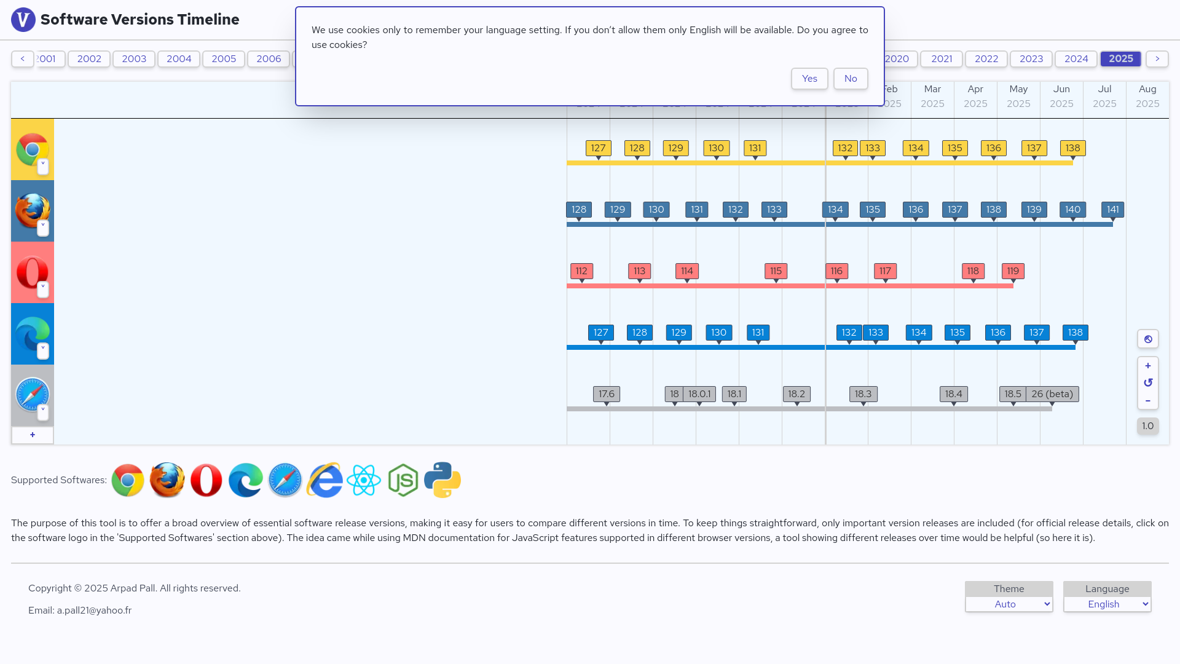This screenshot has height=664, width=1180.
Task: Click the Safari icon in timeline row
Action: [x=33, y=394]
